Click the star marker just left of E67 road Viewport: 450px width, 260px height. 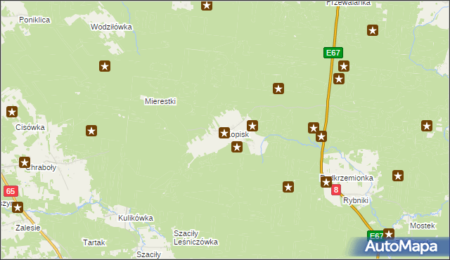coord(314,128)
